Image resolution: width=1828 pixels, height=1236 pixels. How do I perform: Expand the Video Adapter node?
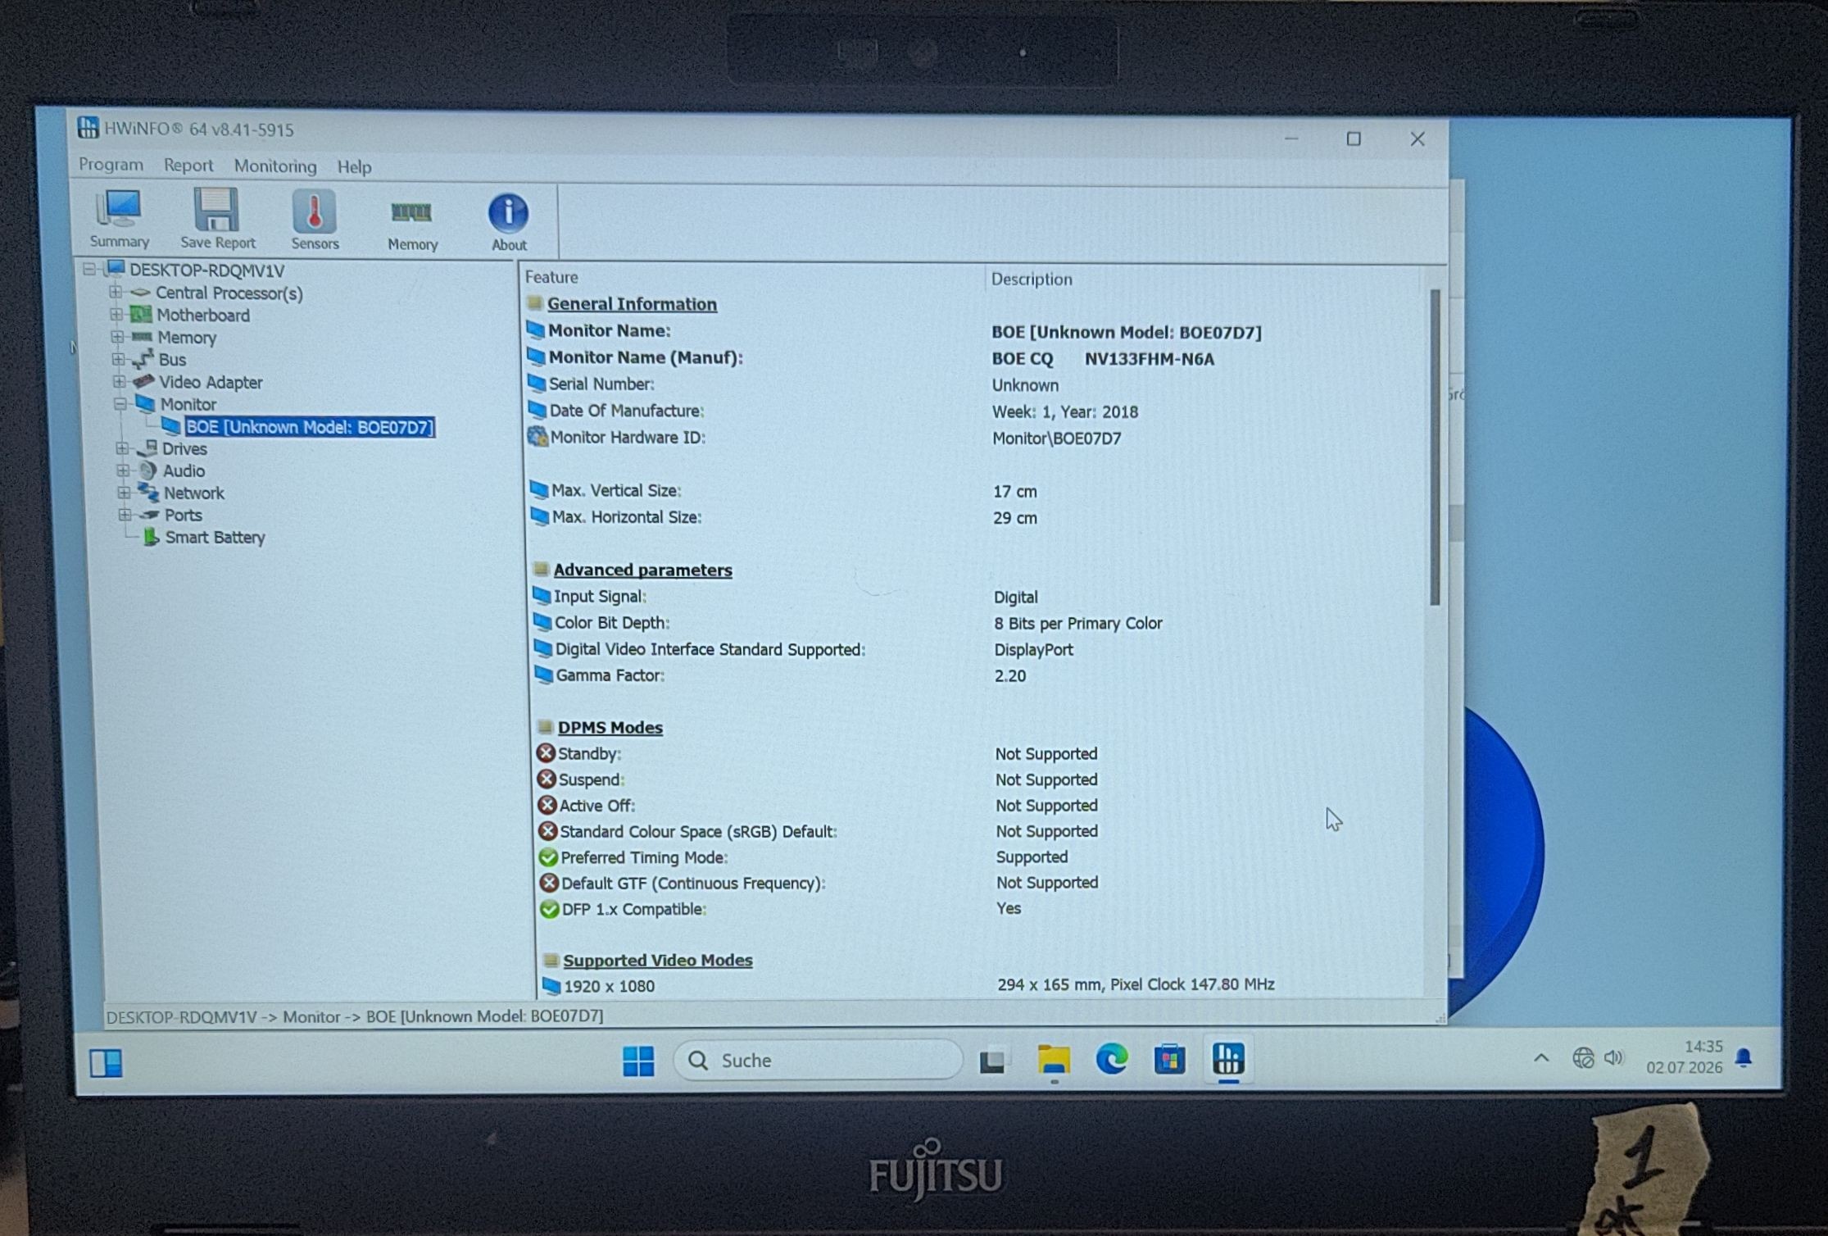[x=119, y=381]
